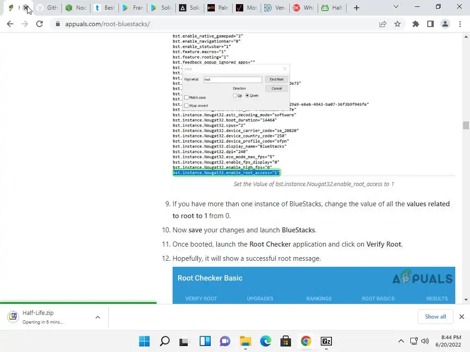The width and height of the screenshot is (470, 352).
Task: Click caption 'Set the Value of bst.instance...'
Action: [314, 184]
